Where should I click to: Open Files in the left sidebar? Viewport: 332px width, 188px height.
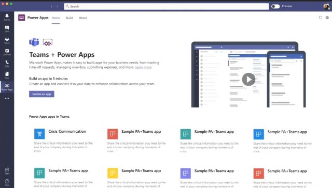click(x=7, y=75)
